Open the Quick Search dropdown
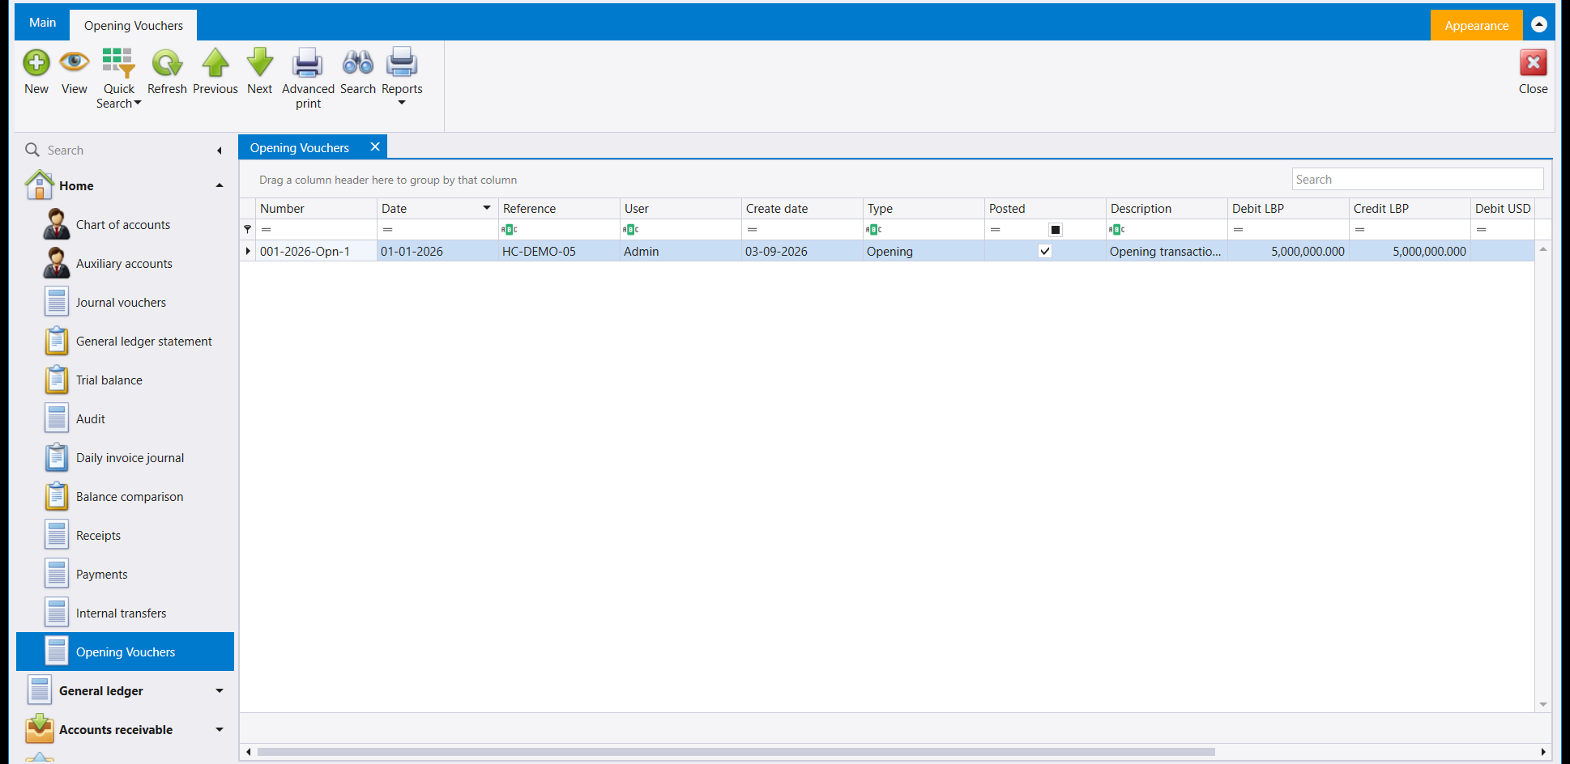Image resolution: width=1570 pixels, height=764 pixels. click(119, 79)
